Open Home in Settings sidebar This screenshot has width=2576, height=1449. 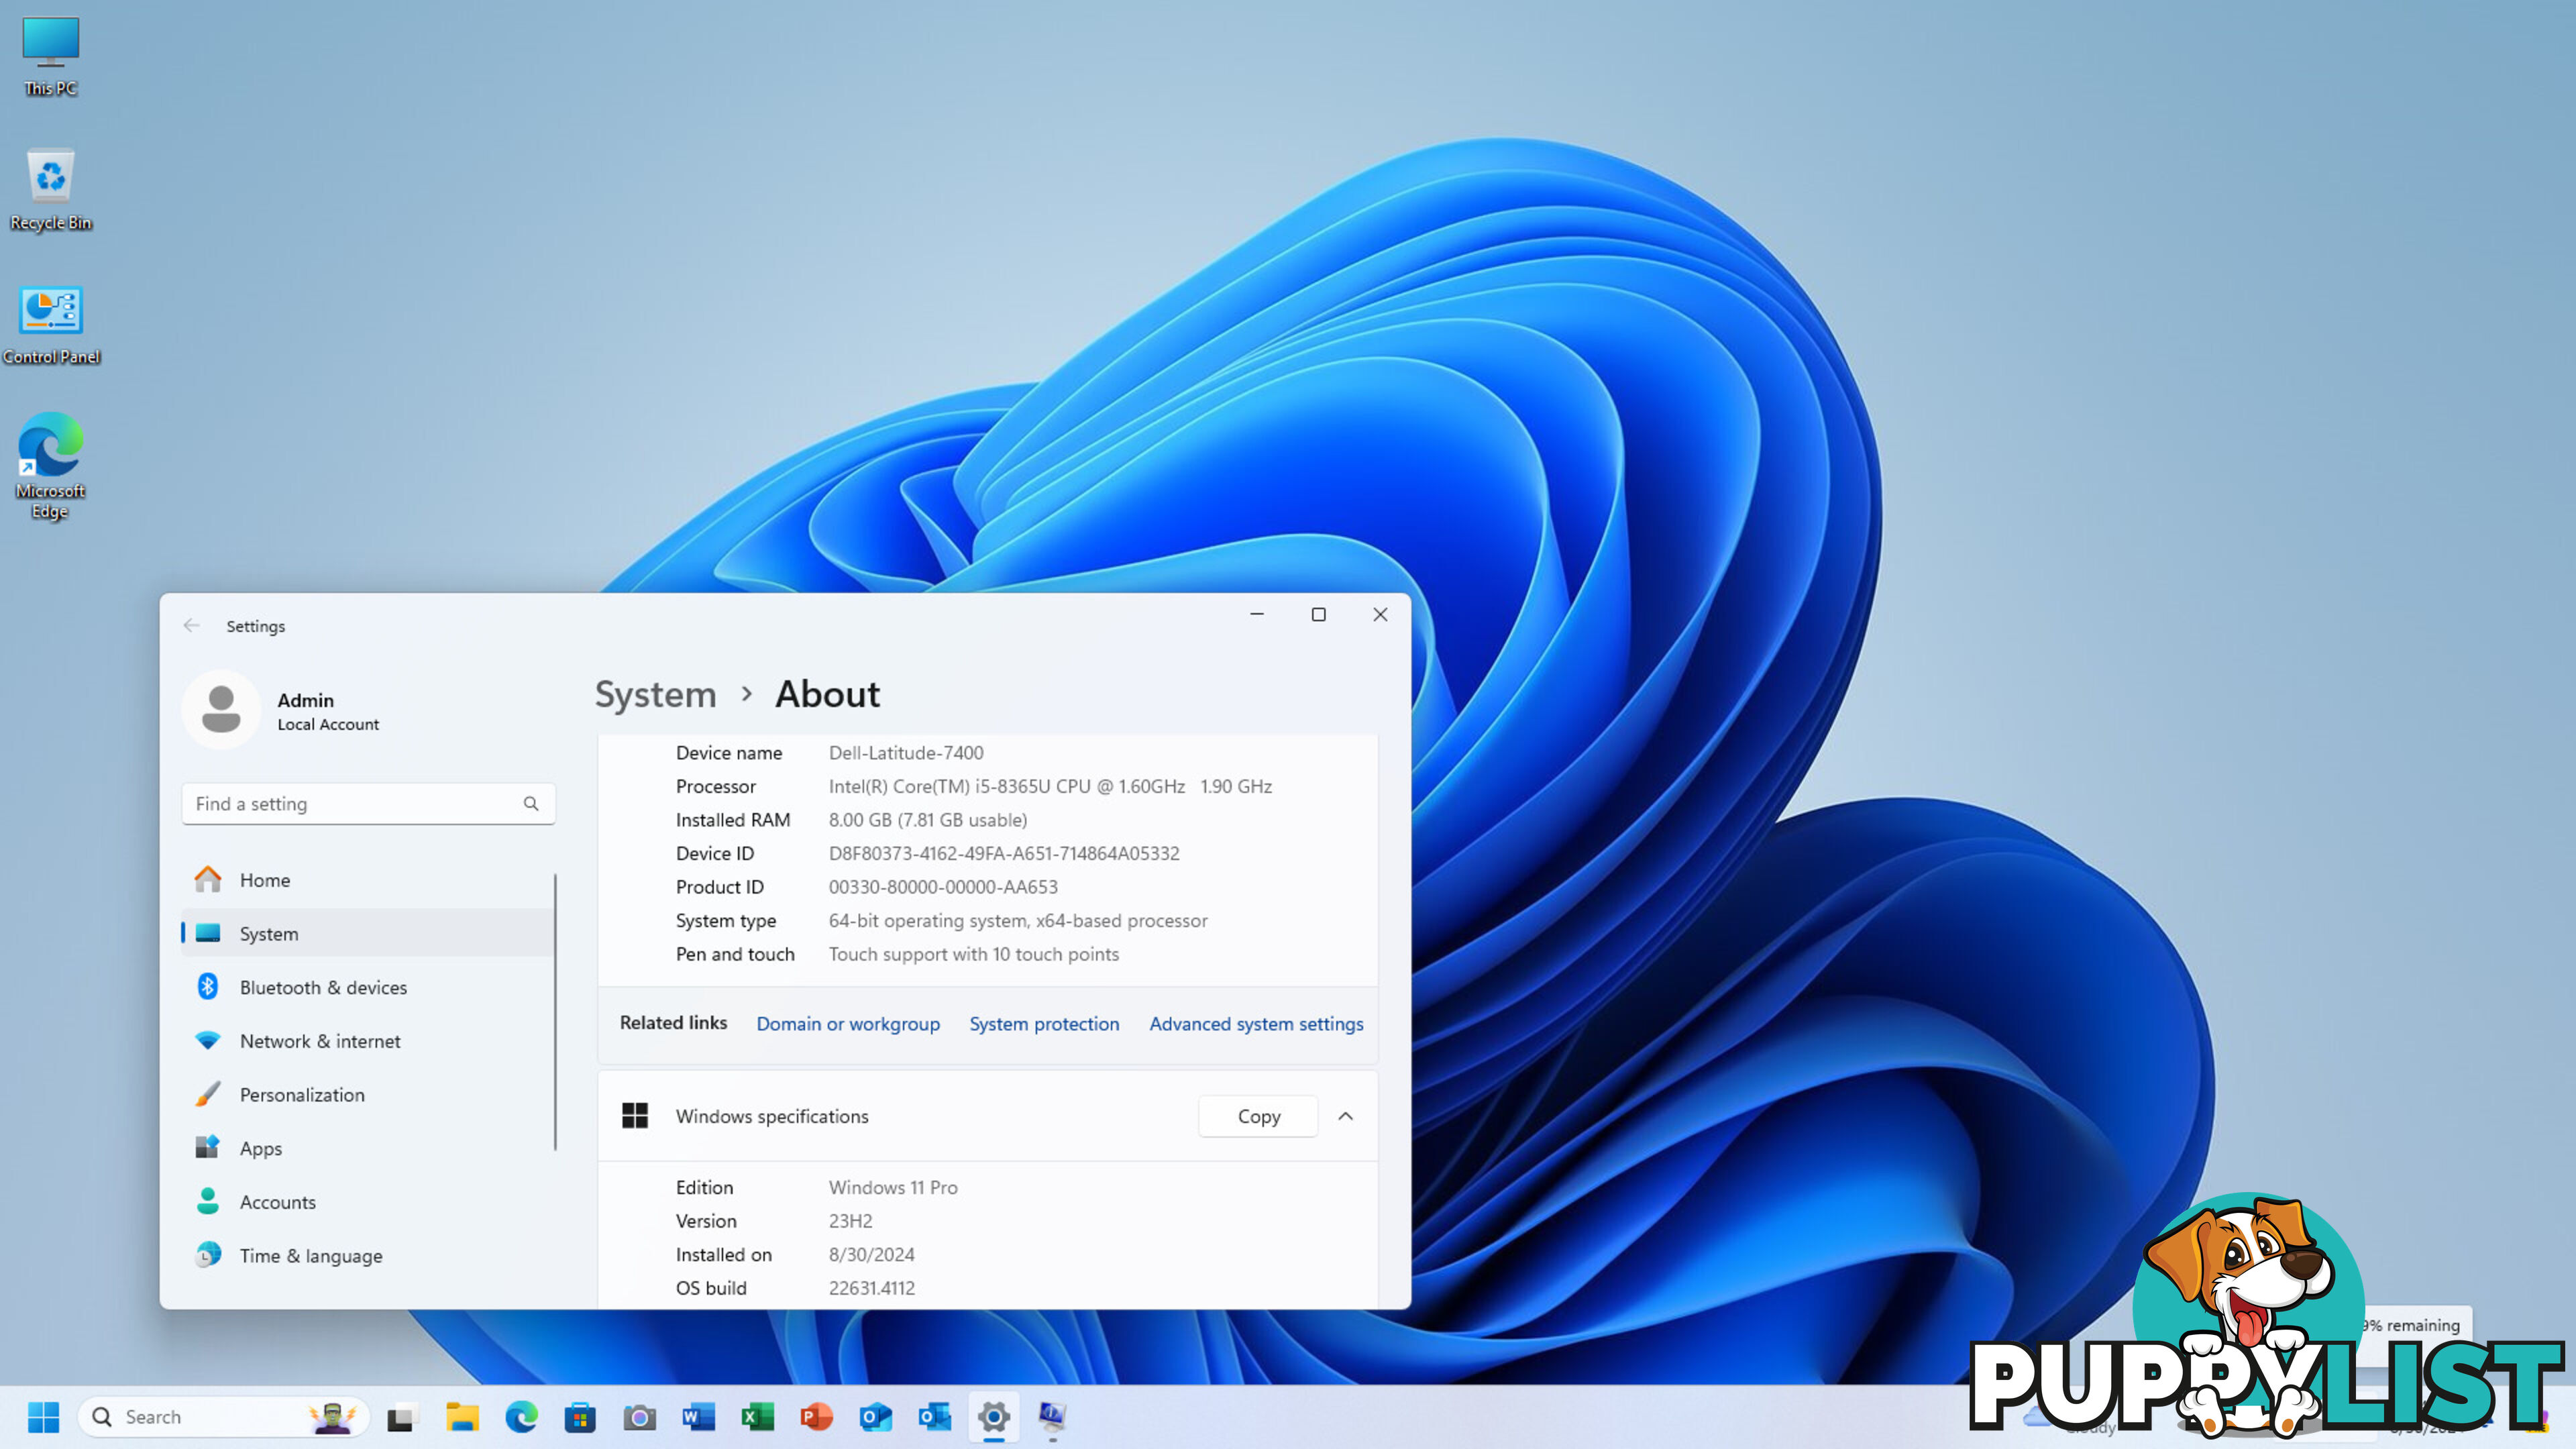pyautogui.click(x=368, y=880)
